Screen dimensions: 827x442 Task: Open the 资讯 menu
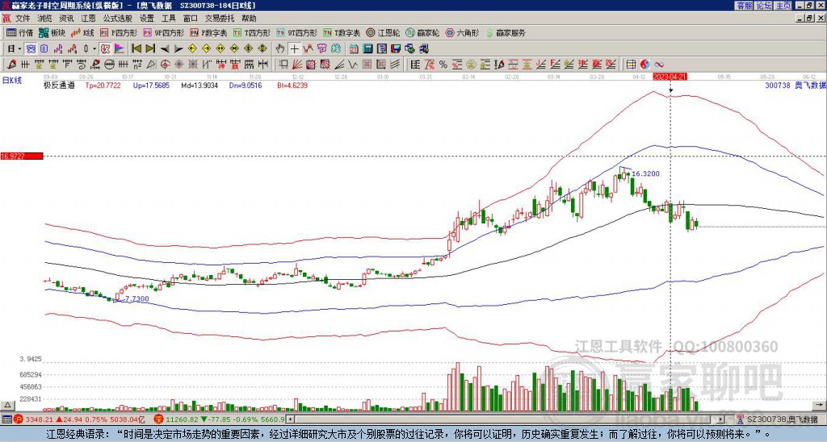(66, 19)
